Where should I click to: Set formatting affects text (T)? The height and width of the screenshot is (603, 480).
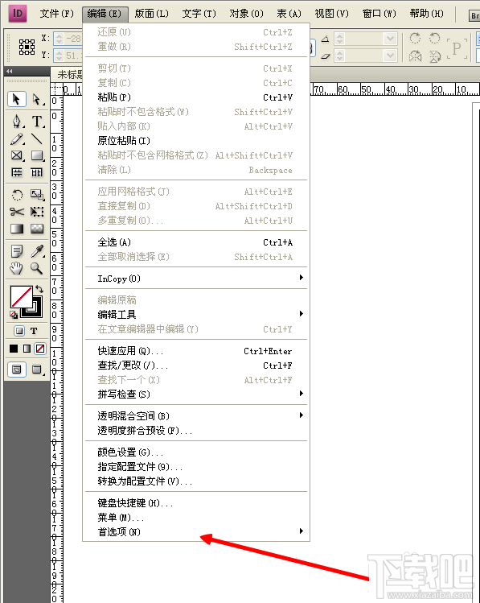(x=34, y=331)
